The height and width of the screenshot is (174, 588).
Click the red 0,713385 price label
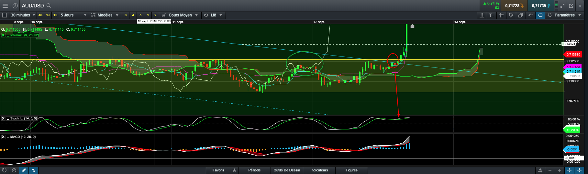573,54
